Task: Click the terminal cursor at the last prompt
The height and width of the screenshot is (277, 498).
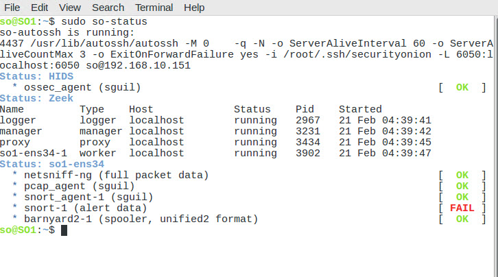Action: (64, 230)
